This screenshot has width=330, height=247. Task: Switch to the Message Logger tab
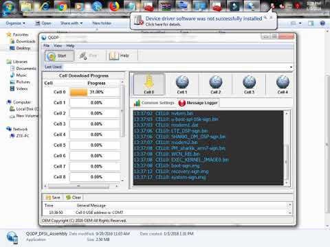(x=198, y=103)
